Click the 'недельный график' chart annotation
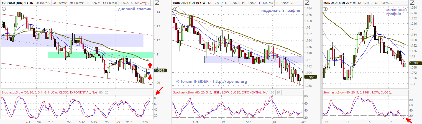Image resolution: width=422 pixels, height=124 pixels. tap(281, 11)
